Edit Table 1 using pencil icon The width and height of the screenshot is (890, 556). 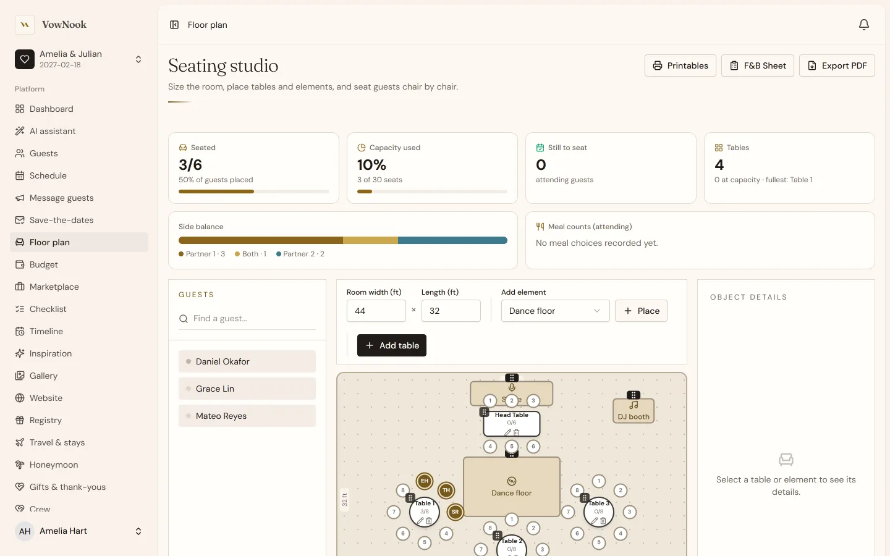pos(420,521)
